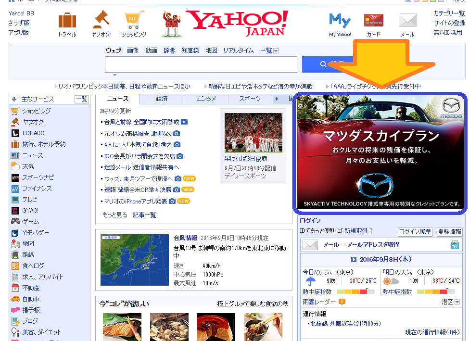
Task: Open headline 迷惑メール 送信者情報共有へ
Action: pos(141,167)
